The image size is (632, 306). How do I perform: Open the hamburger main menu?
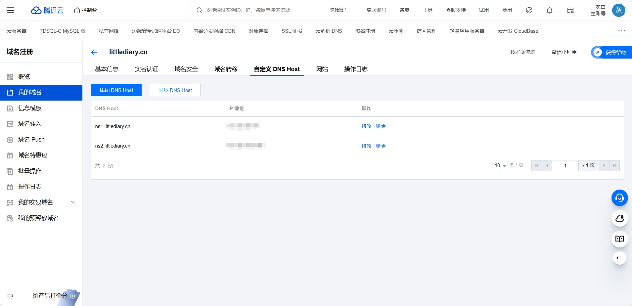coord(11,10)
